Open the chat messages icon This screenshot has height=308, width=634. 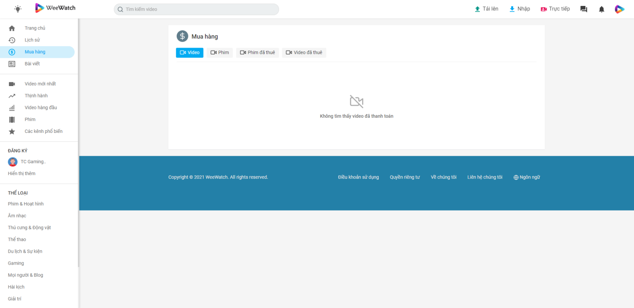pyautogui.click(x=584, y=9)
